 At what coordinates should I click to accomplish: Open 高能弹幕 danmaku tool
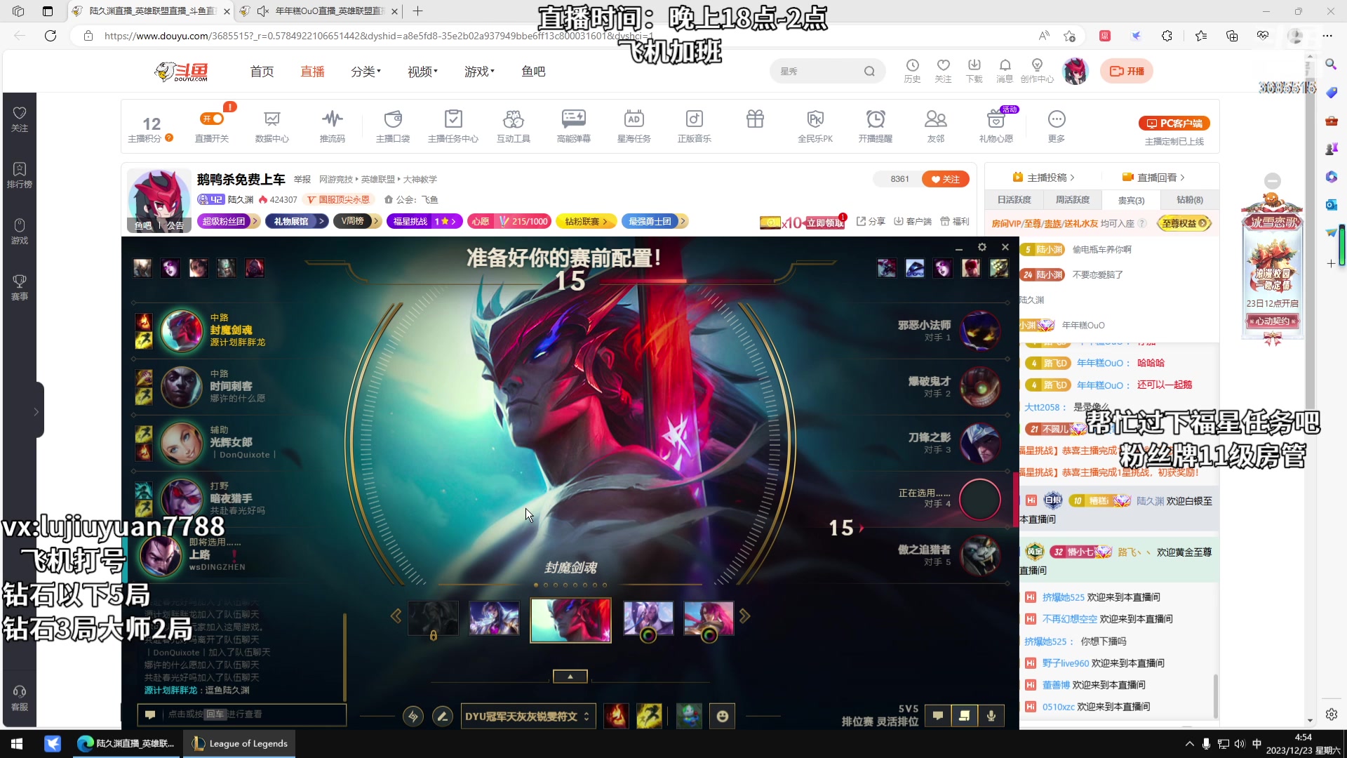573,126
